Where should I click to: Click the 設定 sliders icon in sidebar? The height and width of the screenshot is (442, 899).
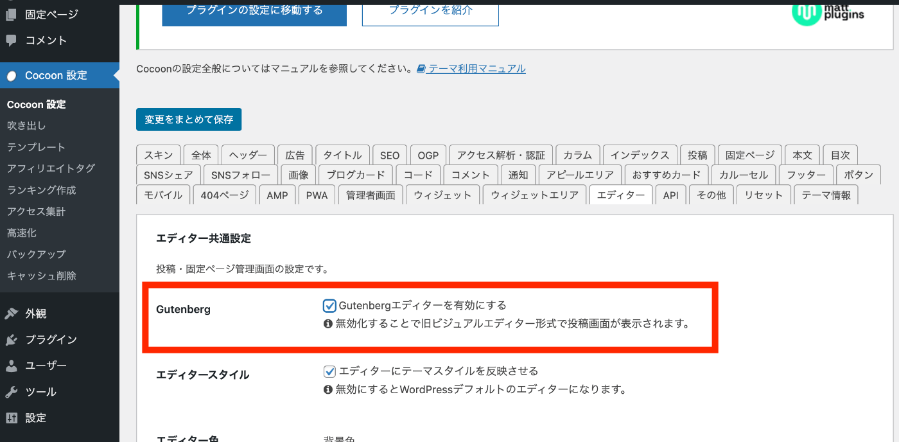point(12,418)
